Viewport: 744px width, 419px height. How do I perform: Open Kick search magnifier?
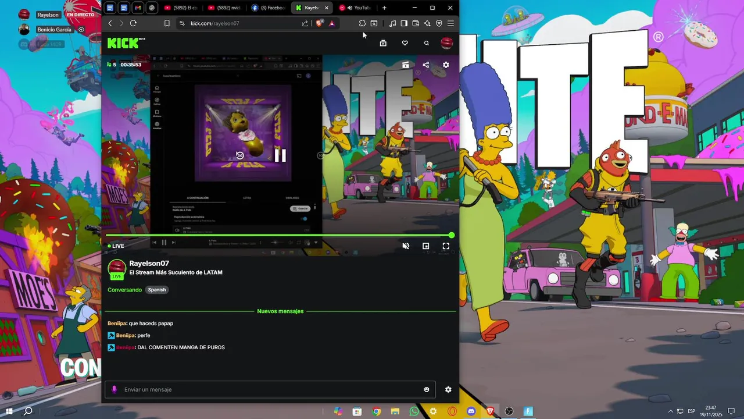click(427, 43)
